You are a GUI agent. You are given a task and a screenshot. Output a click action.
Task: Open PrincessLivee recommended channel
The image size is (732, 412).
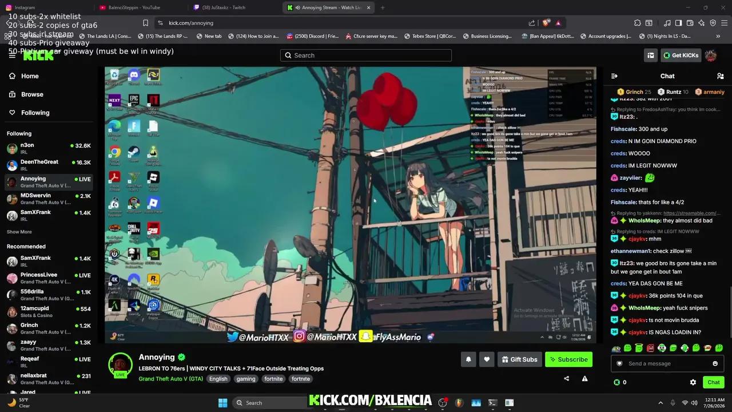49,278
